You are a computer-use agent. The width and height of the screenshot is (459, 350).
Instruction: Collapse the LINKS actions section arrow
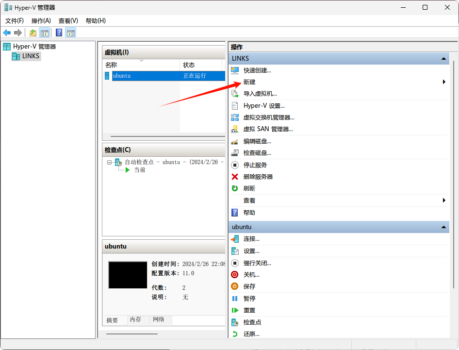[x=443, y=59]
